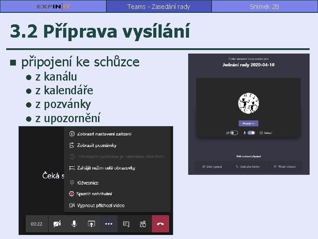
Task: Turn camera on in meeting toolbar
Action: 57,224
